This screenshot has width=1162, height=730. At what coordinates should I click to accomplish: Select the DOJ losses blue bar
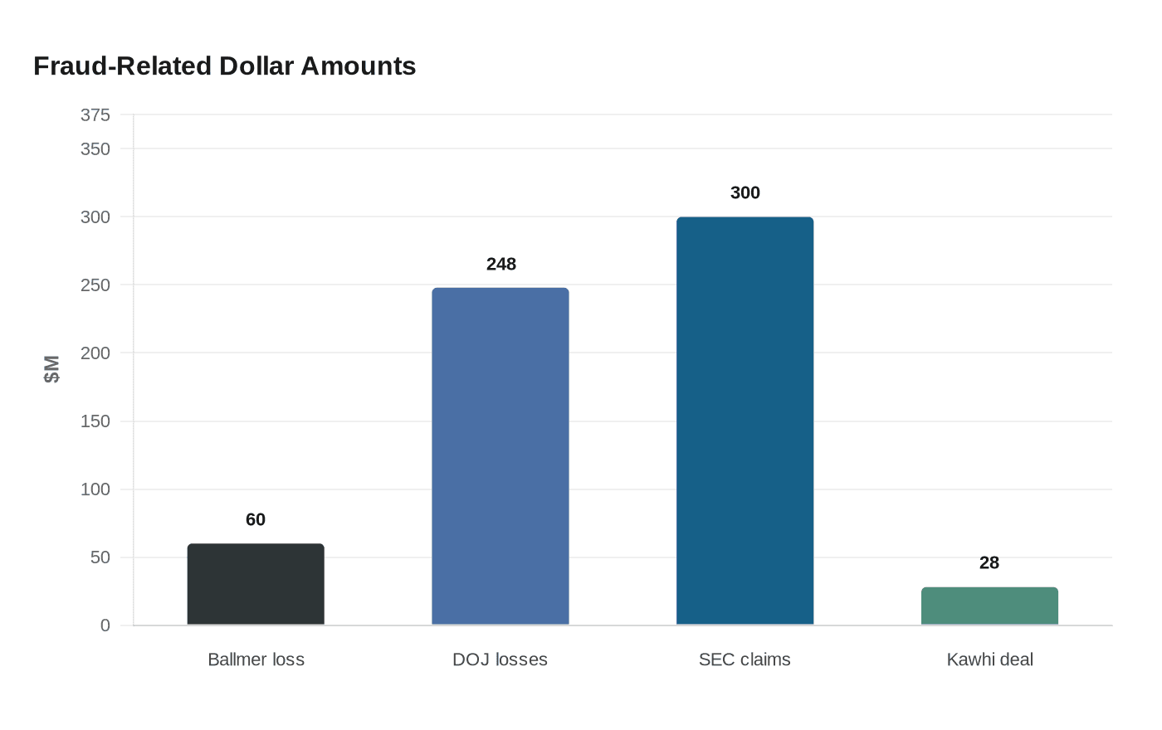[500, 456]
